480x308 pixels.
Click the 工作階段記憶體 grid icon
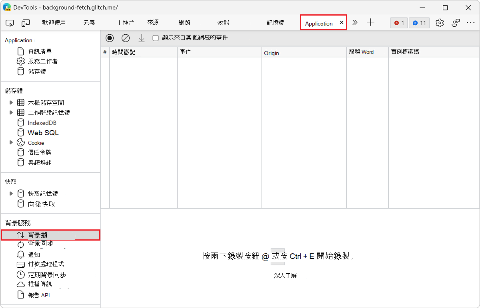coord(21,113)
